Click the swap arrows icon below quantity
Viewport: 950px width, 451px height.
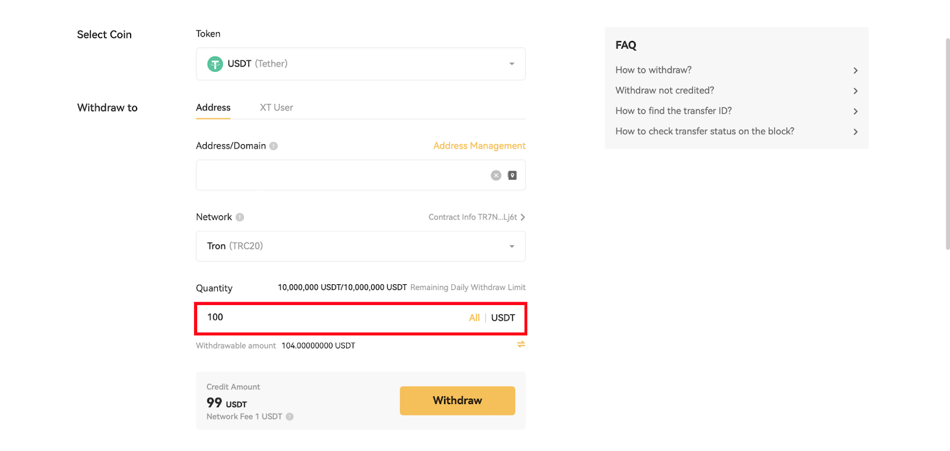[x=521, y=344]
